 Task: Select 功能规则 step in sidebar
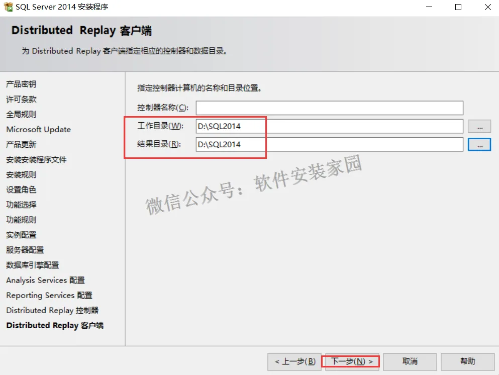(21, 220)
